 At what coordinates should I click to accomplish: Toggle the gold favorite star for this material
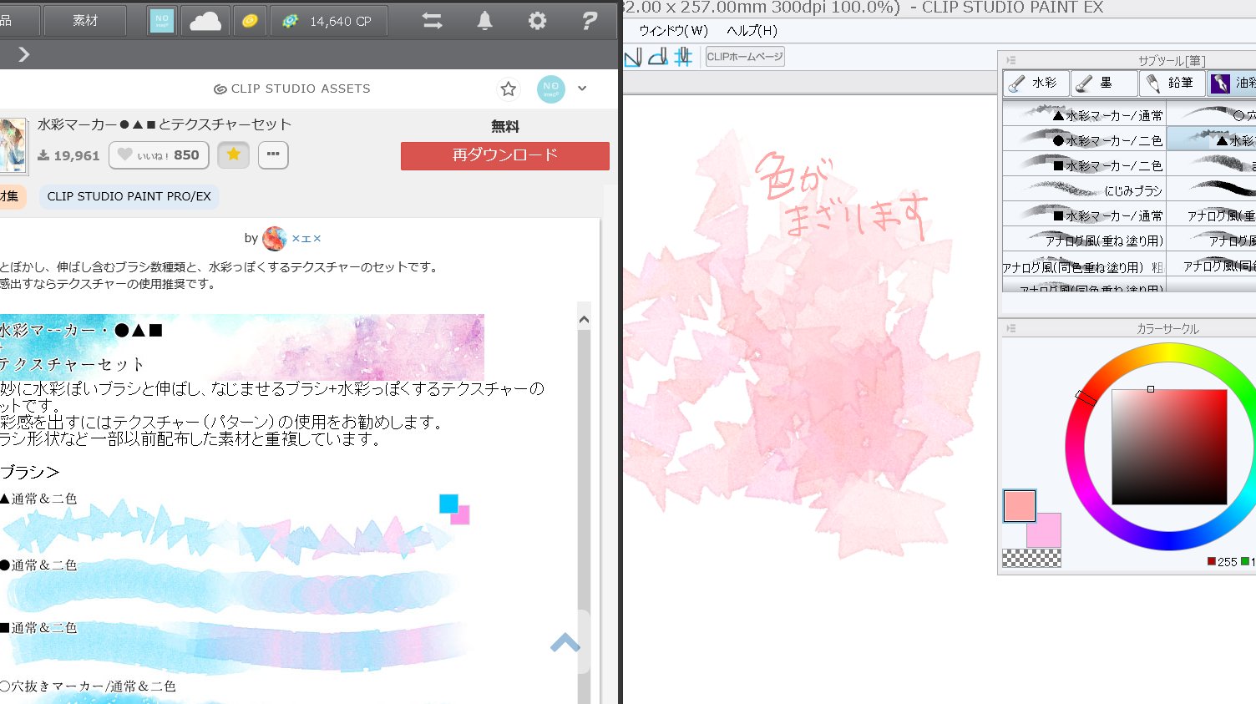(233, 154)
